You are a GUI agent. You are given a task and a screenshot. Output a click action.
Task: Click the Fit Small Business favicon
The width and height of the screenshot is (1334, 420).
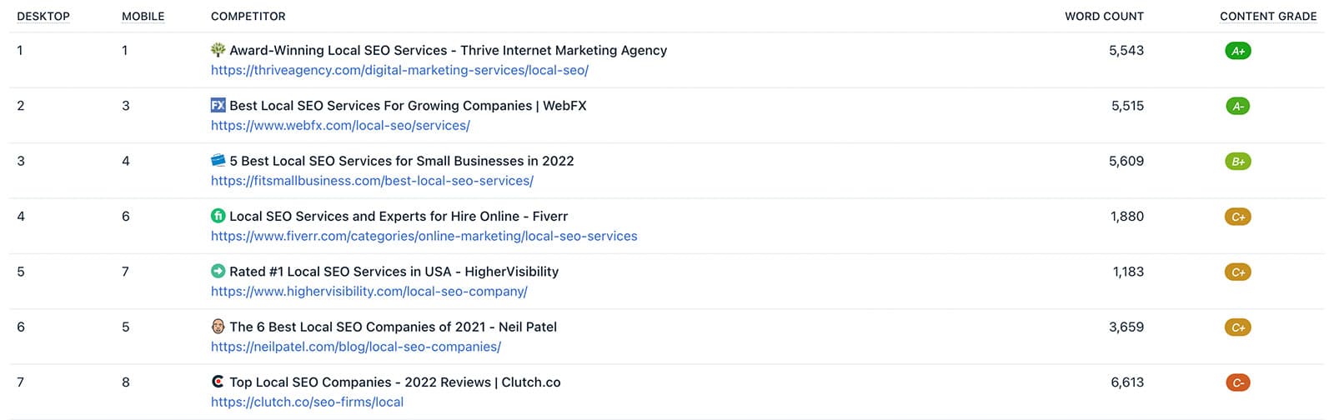pyautogui.click(x=218, y=160)
